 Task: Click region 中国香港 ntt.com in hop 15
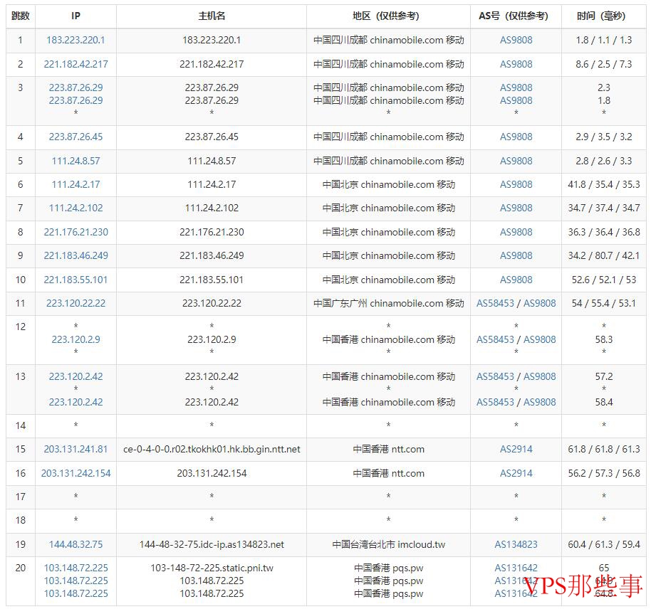389,450
